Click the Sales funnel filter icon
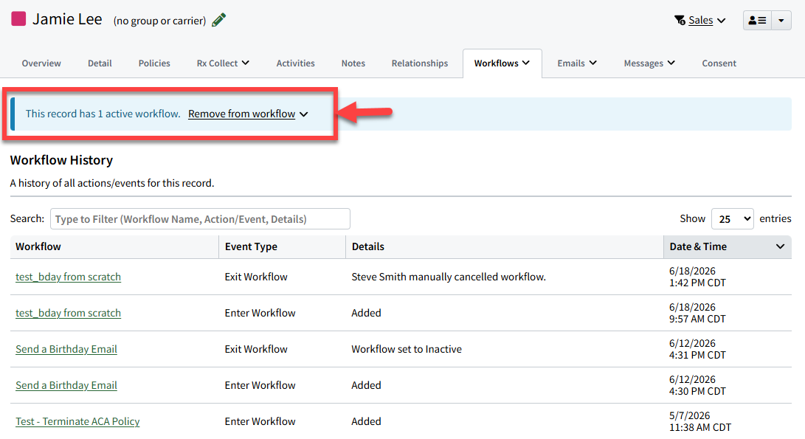805x439 pixels. tap(680, 20)
